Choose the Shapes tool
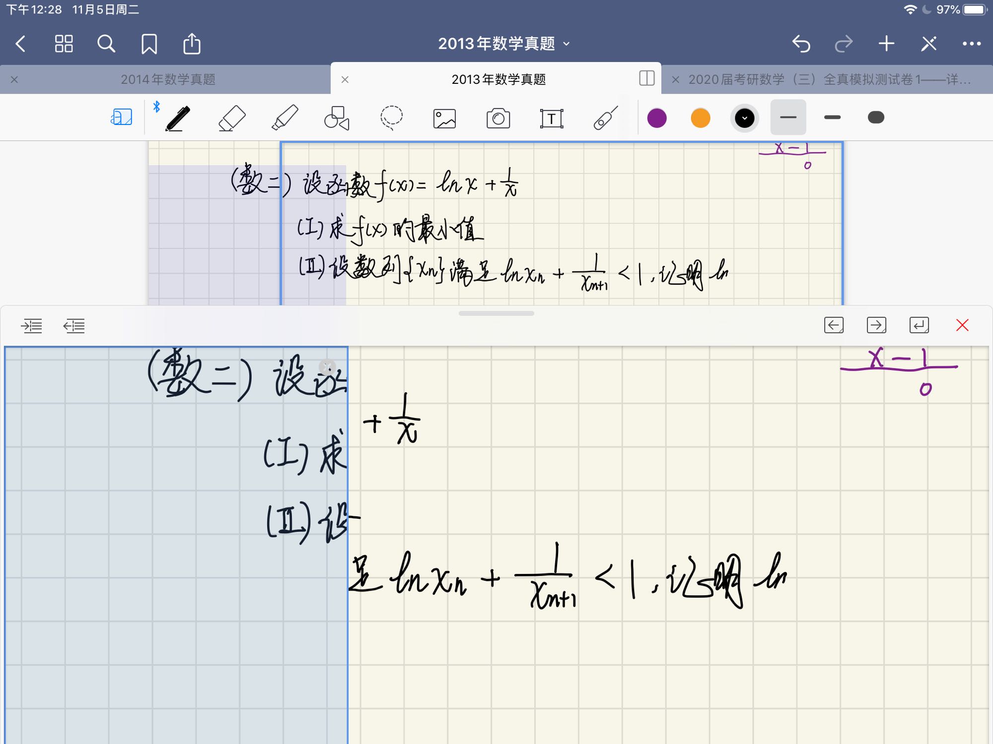The width and height of the screenshot is (993, 744). pyautogui.click(x=337, y=118)
